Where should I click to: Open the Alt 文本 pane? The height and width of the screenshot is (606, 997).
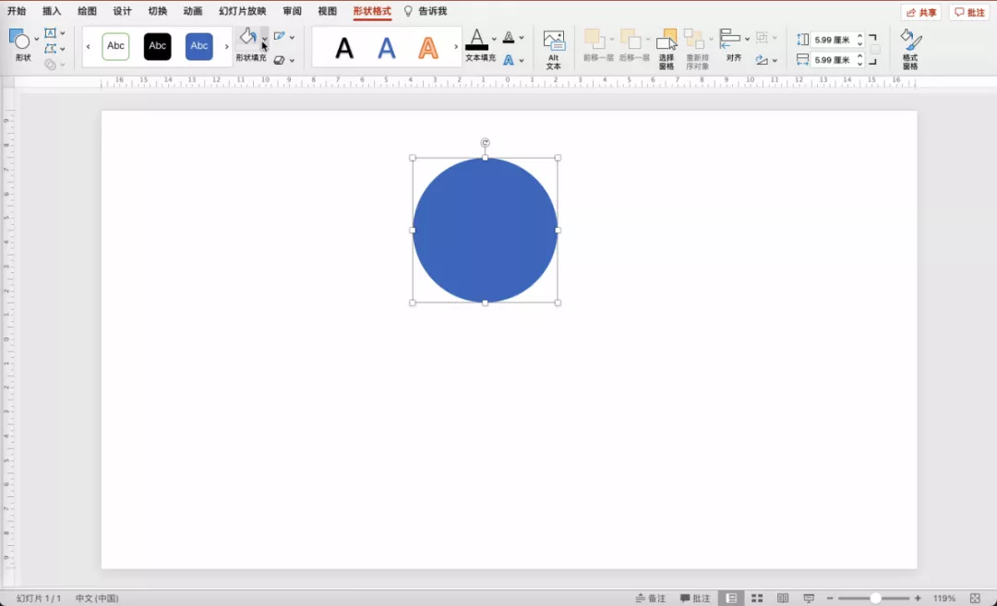[554, 49]
